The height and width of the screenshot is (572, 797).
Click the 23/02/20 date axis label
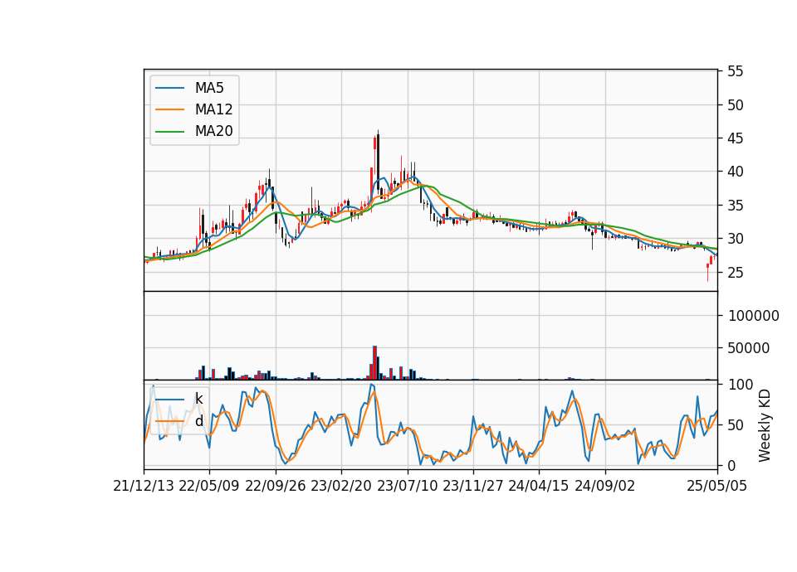341,486
